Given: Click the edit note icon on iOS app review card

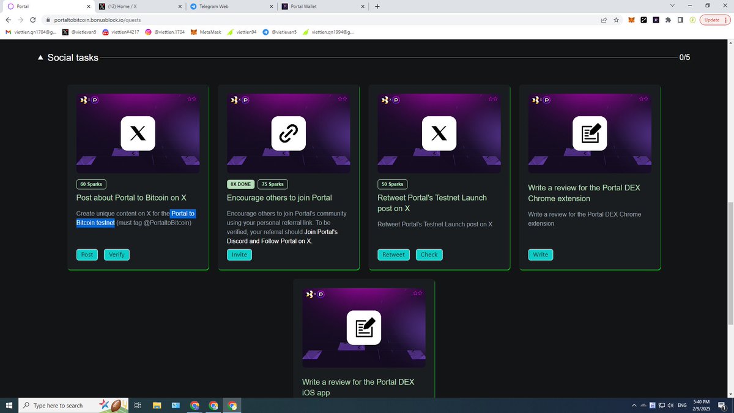Looking at the screenshot, I should coord(363,327).
